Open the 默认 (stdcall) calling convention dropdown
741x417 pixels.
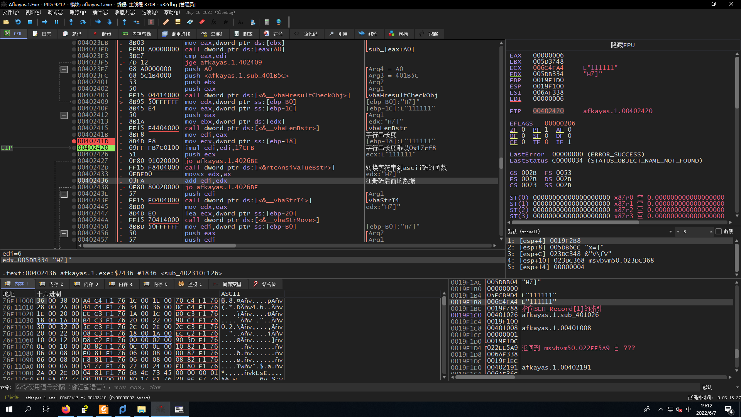click(670, 232)
